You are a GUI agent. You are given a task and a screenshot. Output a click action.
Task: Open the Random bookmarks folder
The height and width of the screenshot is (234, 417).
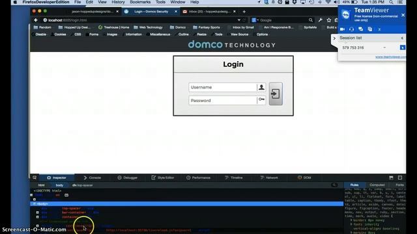[42, 27]
